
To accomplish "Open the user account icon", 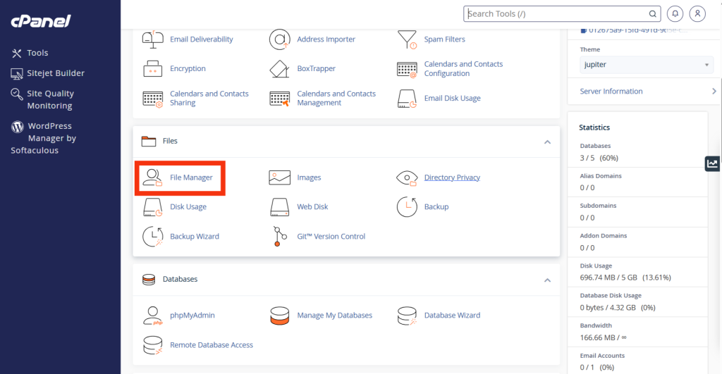I will [x=697, y=13].
